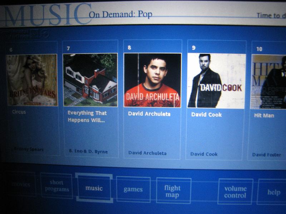
Task: Click the 'On Demand: Pop' heading
Action: pyautogui.click(x=120, y=15)
